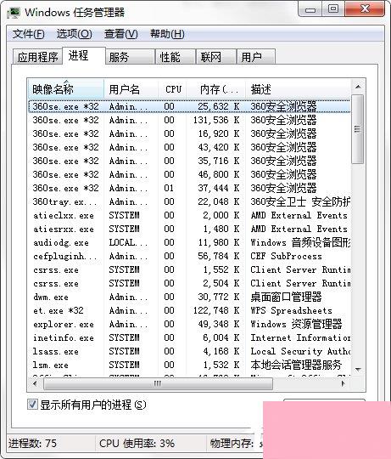Select the csrss.exe row using 2,504 K
Image resolution: width=391 pixels, height=459 pixels.
click(189, 283)
